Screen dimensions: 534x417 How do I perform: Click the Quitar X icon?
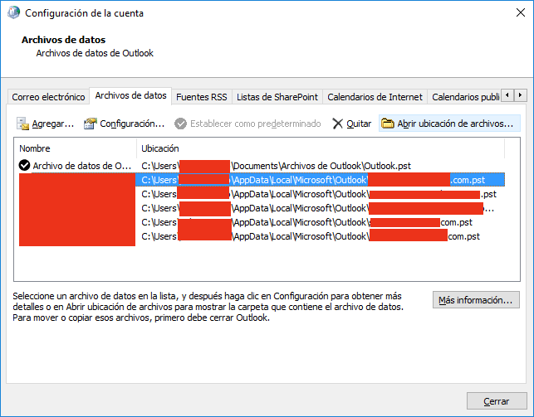pos(337,124)
